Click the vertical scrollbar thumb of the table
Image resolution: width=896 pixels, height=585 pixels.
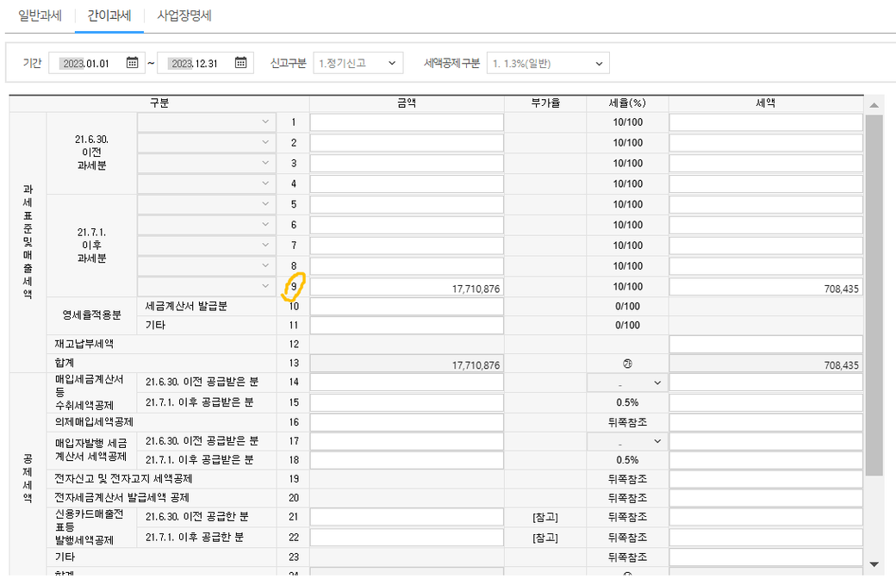click(x=874, y=293)
